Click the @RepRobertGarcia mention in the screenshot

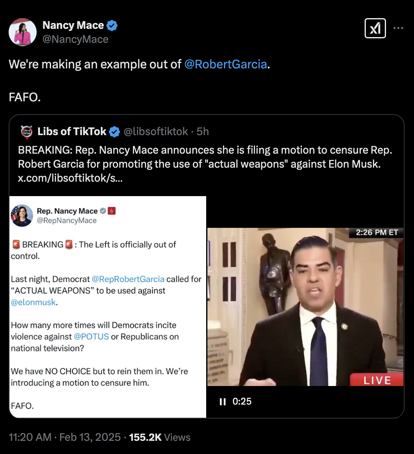click(x=128, y=279)
